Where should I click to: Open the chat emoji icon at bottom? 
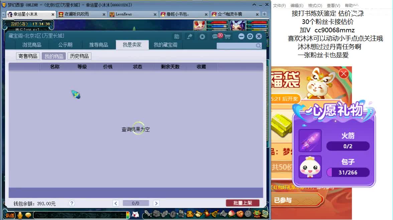28,215
